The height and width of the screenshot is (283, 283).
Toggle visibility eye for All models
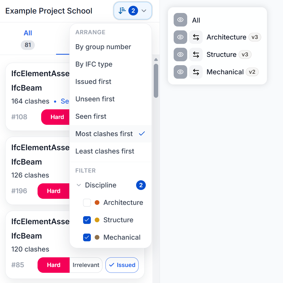point(180,20)
